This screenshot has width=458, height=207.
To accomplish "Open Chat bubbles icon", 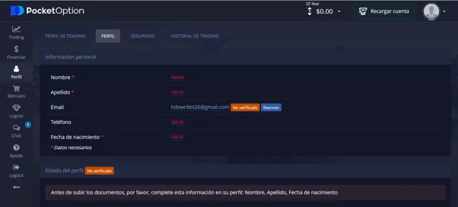I will coord(17,128).
